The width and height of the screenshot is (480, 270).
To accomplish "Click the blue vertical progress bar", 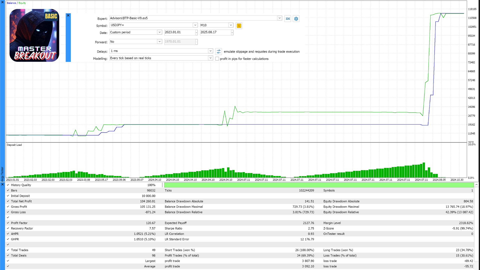I will coord(68,39).
